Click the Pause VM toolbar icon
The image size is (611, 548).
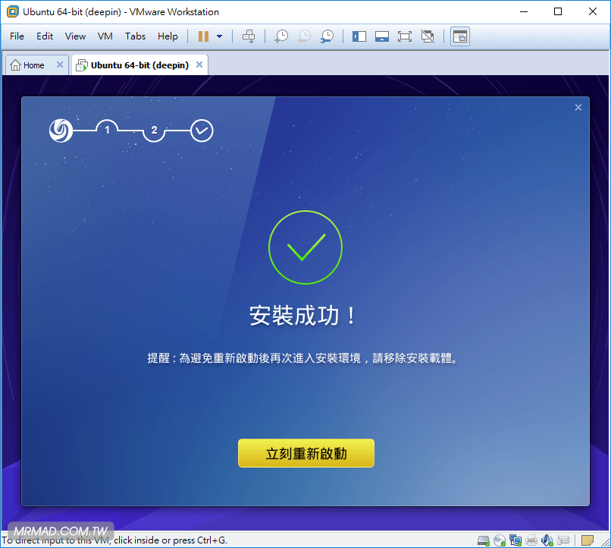pyautogui.click(x=203, y=36)
